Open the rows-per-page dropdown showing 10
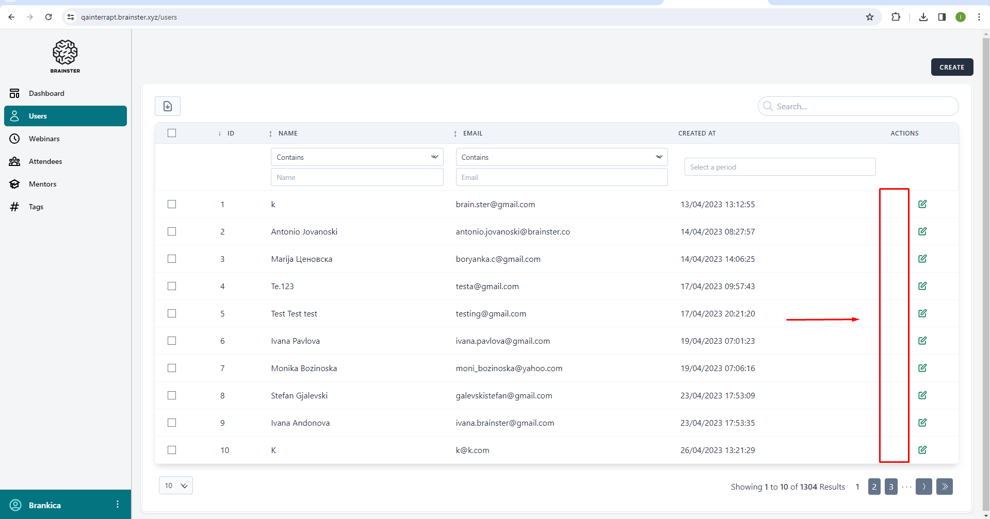This screenshot has width=990, height=519. 176,485
